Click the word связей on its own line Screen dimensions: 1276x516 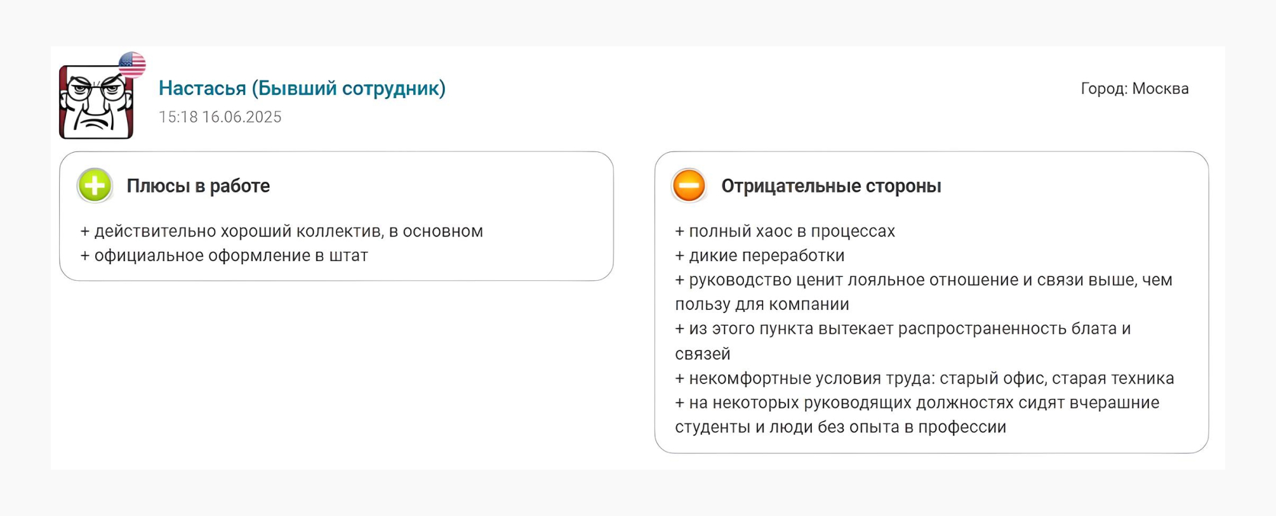[x=703, y=354]
